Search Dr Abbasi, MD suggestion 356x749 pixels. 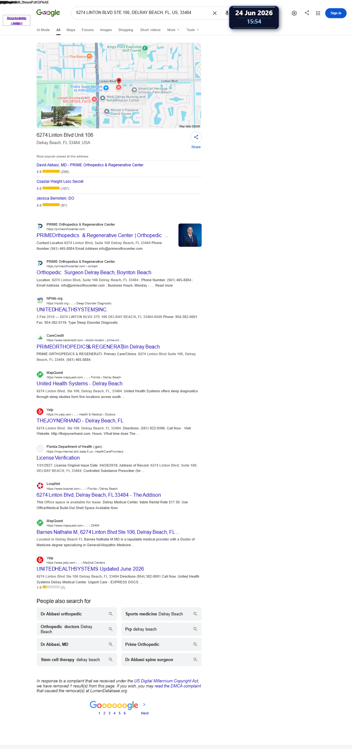click(x=77, y=645)
